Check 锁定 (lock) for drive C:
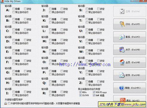Viewport: 147px width, 108px height. pyautogui.click(x=25, y=29)
